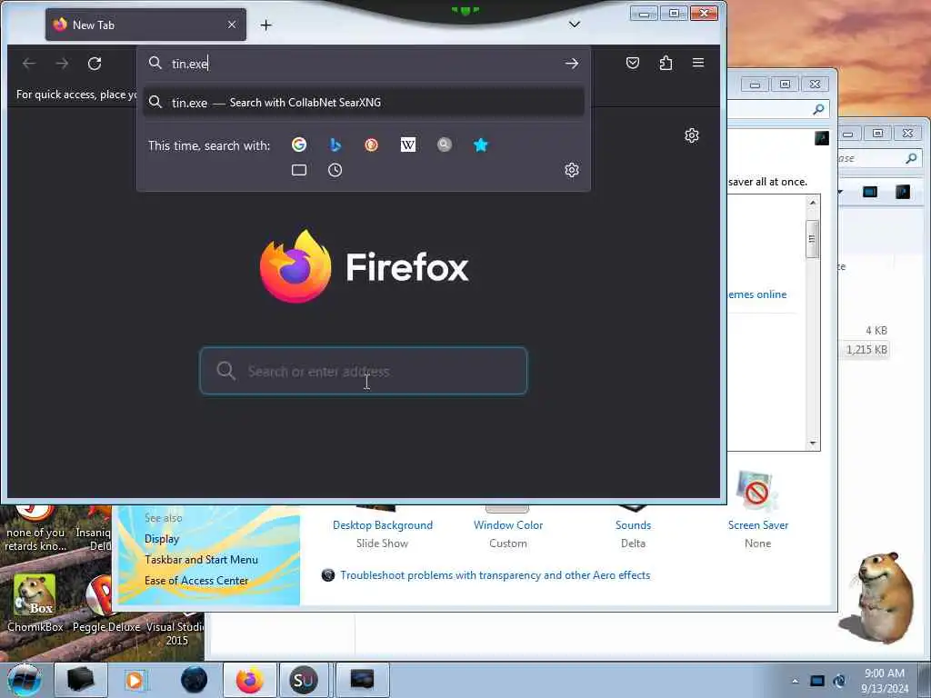
Task: Toggle preview pane icon in Explorer window
Action: 870,192
